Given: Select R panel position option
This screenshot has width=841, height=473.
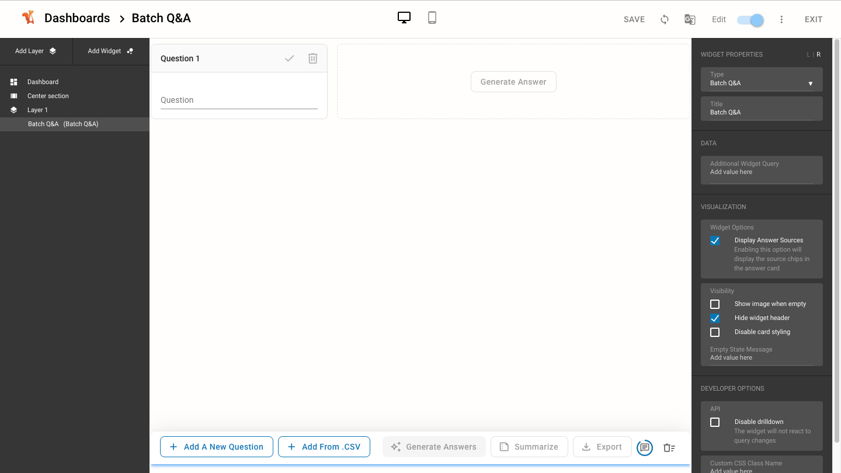Looking at the screenshot, I should pyautogui.click(x=818, y=54).
